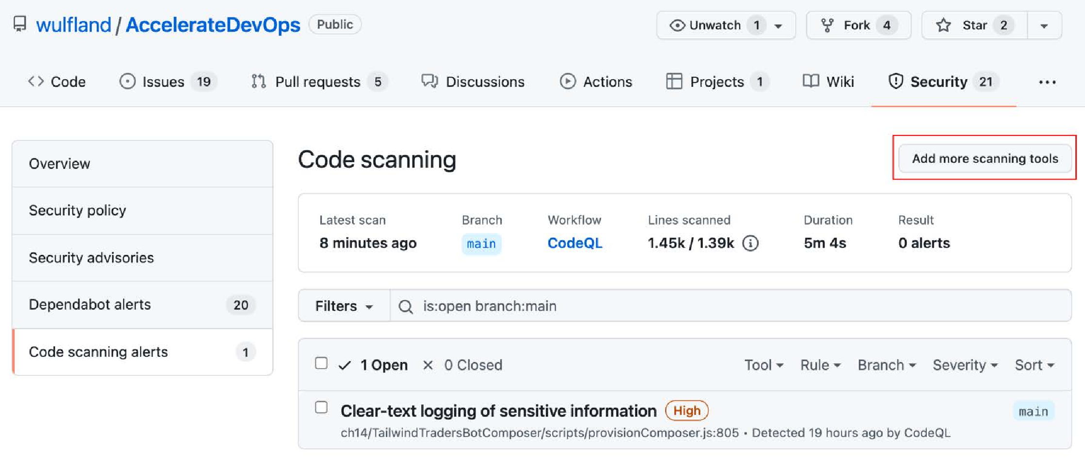Click the Fork count badge 4
The width and height of the screenshot is (1085, 461).
pos(887,25)
